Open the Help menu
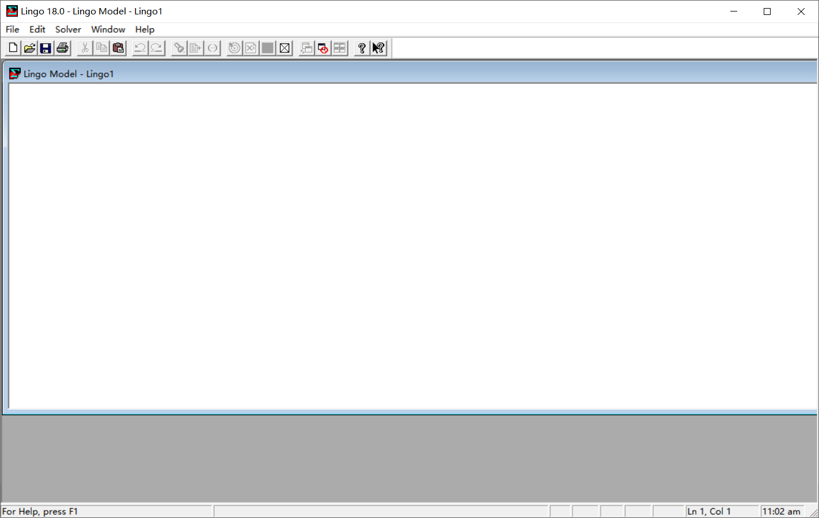The height and width of the screenshot is (518, 819). [145, 29]
